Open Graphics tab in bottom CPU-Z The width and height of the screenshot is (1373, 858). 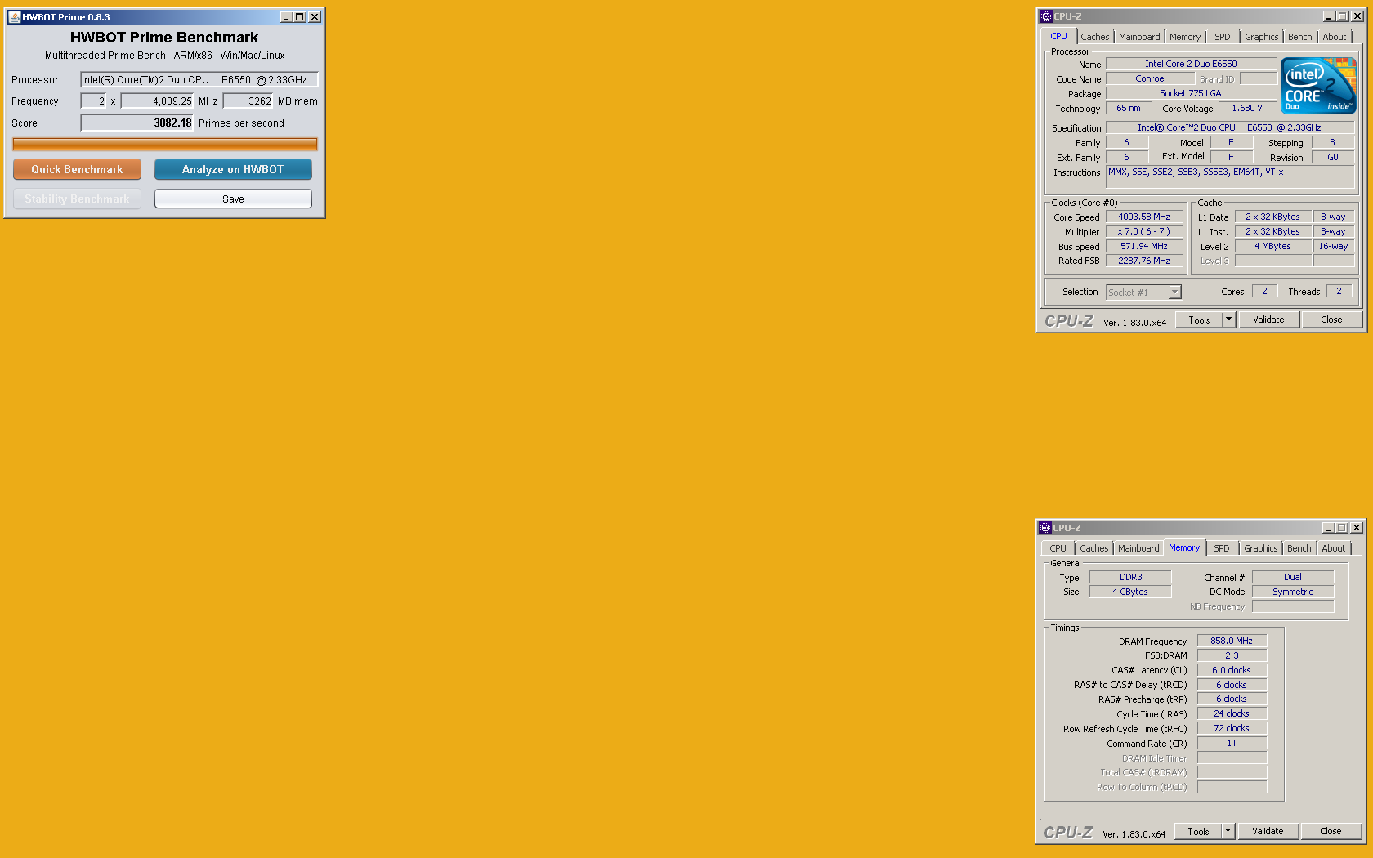click(x=1261, y=548)
